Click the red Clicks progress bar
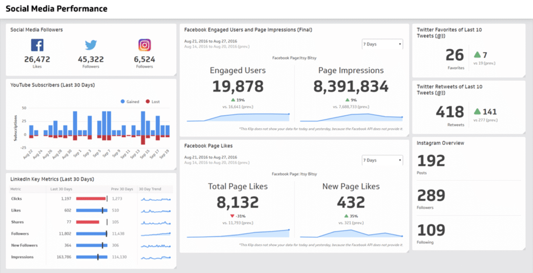533x273 pixels. pyautogui.click(x=91, y=199)
